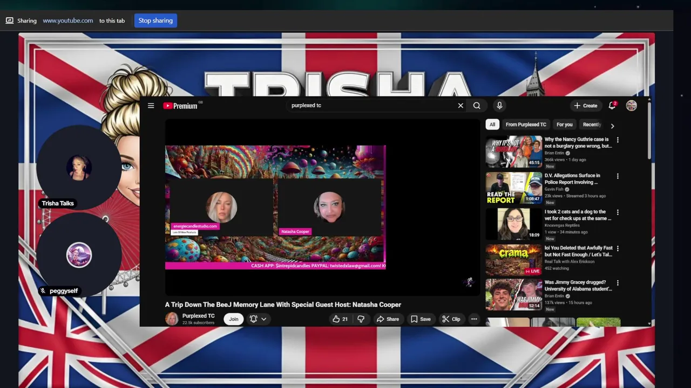The width and height of the screenshot is (691, 388).
Task: Open the Purplexed TC channel name link
Action: click(198, 316)
